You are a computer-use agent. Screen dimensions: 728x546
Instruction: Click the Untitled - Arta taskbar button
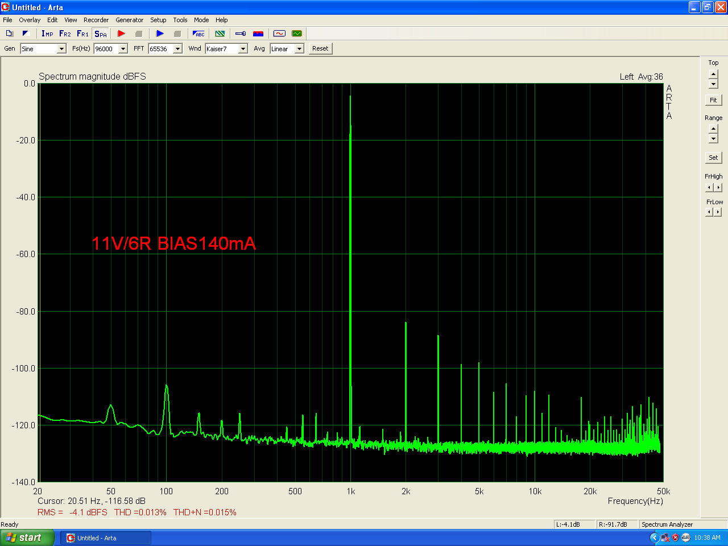[x=106, y=538]
